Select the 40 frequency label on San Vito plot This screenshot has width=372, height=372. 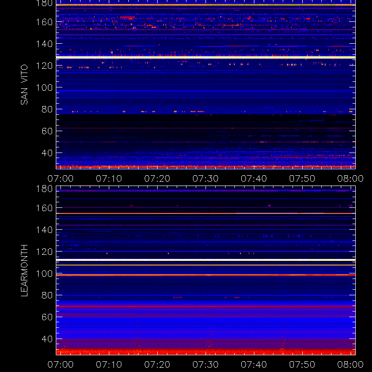(x=47, y=153)
